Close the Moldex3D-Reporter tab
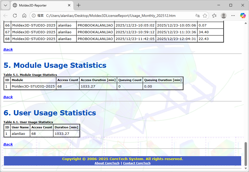Image resolution: width=249 pixels, height=172 pixels. [69, 5]
